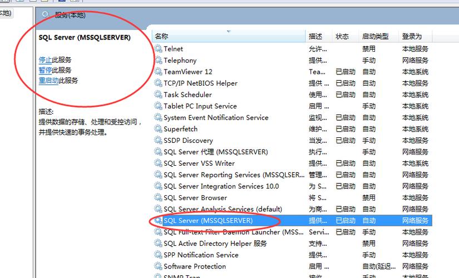459x278 pixels.
Task: Sort by the 描述 column header
Action: pyautogui.click(x=318, y=36)
